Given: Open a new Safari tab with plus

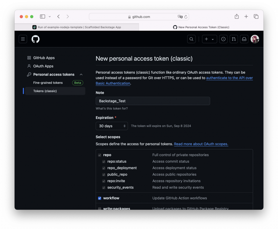Looking at the screenshot, I should coord(246,17).
